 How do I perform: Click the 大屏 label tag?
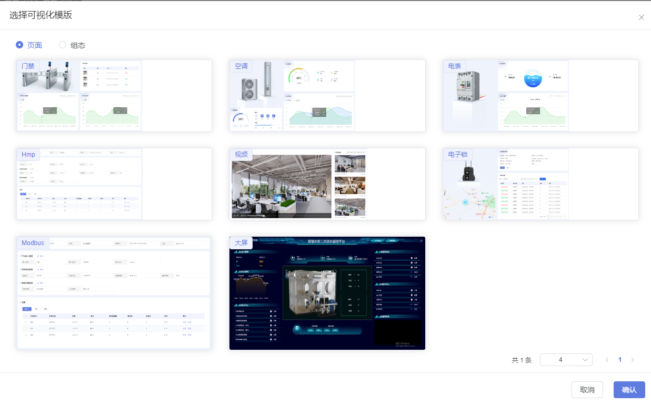point(241,243)
